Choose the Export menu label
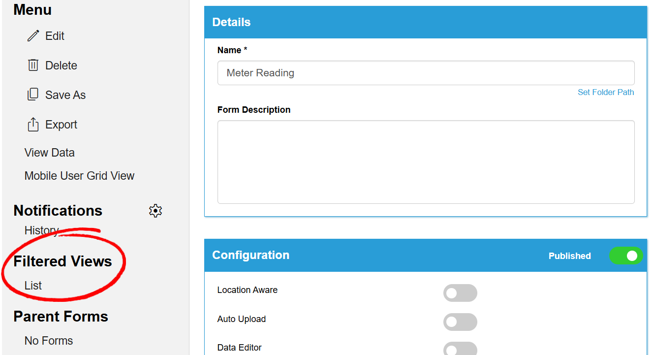The height and width of the screenshot is (355, 653). [x=61, y=125]
